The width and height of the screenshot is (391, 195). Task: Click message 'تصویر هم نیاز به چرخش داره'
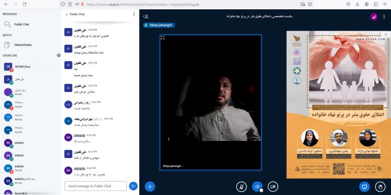[91, 36]
